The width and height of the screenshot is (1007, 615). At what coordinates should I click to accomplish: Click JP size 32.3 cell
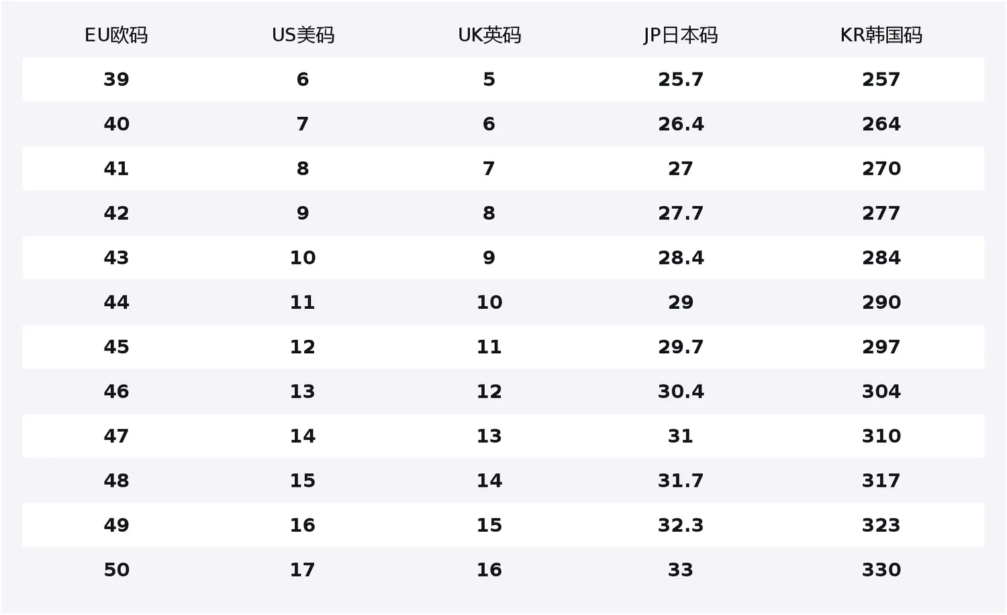[x=681, y=525]
